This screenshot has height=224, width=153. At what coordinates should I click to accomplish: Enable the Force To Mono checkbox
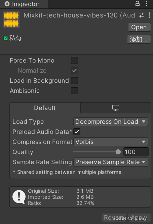[x=74, y=61]
